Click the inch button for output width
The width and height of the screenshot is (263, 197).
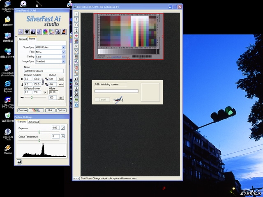[61, 79]
